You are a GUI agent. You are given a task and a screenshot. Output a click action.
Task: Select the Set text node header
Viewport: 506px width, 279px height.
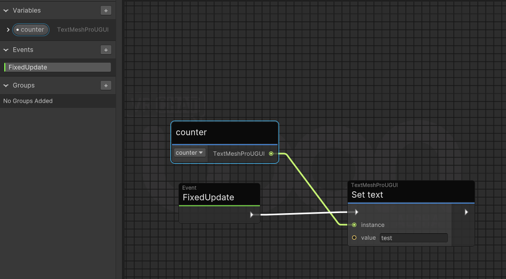[x=411, y=192]
